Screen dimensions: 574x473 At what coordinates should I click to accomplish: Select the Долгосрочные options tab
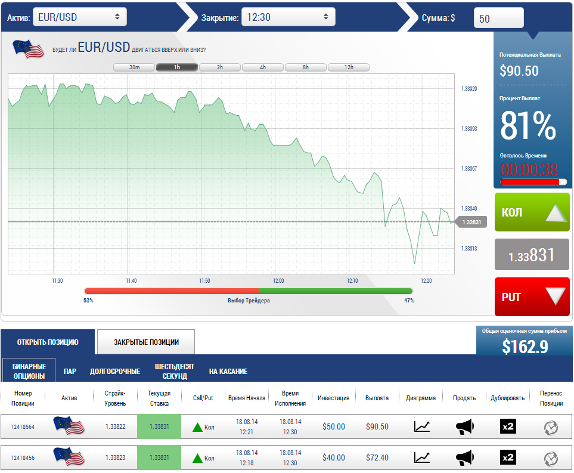pyautogui.click(x=115, y=371)
